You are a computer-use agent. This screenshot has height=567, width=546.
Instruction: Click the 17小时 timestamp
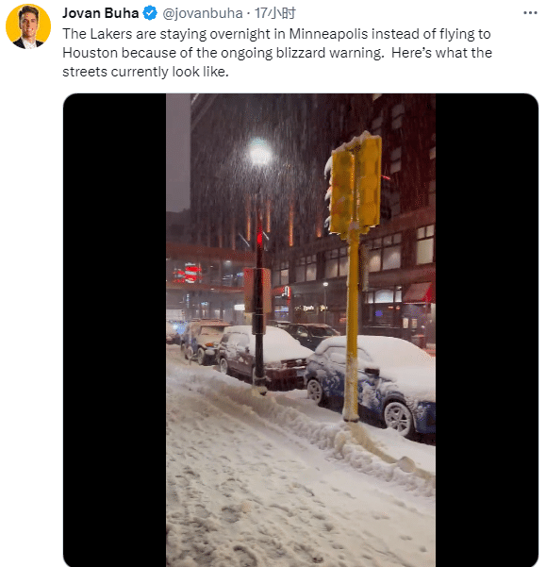click(x=275, y=13)
